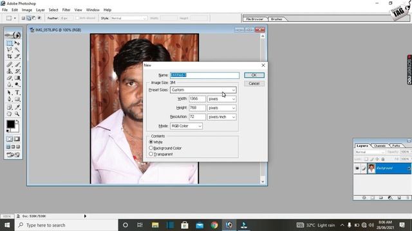Hide the Background layer with eye icon

[357, 168]
